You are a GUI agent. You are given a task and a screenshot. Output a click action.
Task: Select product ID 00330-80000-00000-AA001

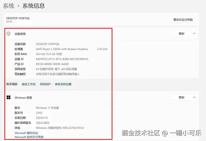(x=52, y=64)
